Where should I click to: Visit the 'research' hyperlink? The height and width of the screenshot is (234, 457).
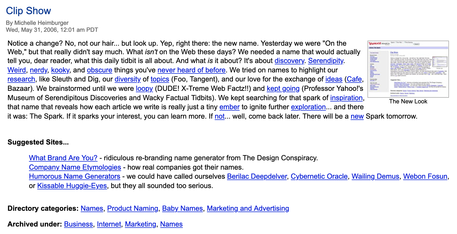coord(21,79)
